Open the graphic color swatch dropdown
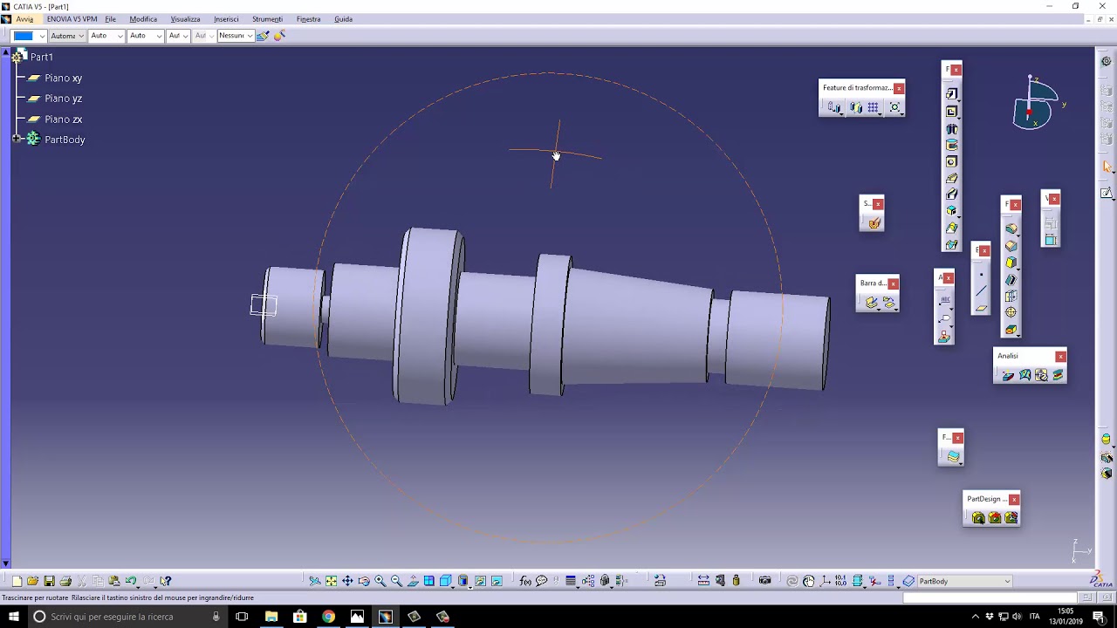 41,36
